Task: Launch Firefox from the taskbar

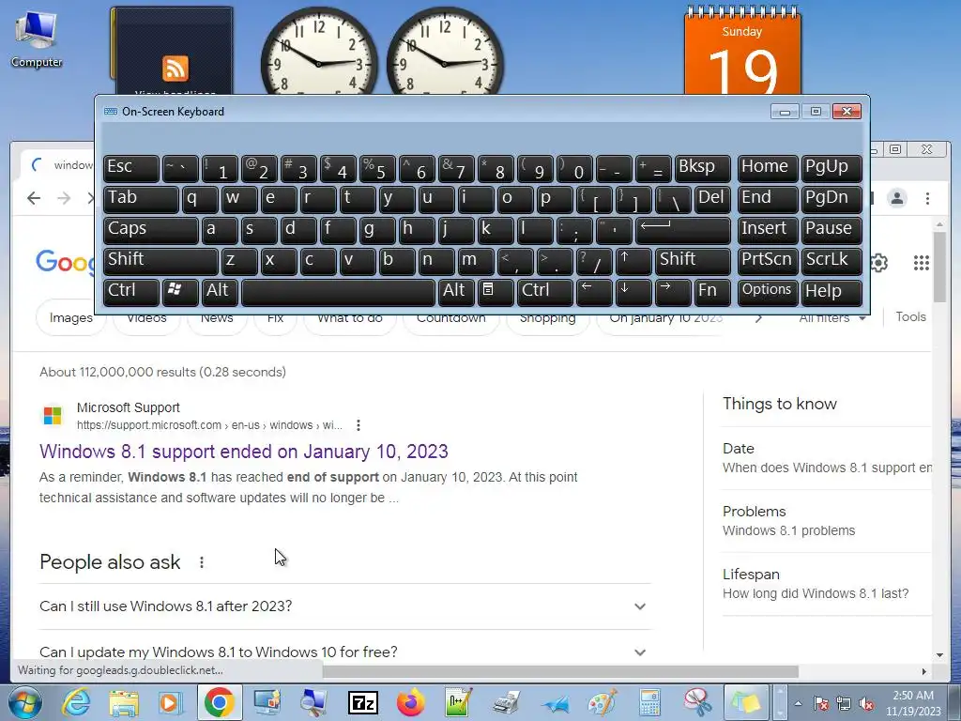Action: pos(411,702)
